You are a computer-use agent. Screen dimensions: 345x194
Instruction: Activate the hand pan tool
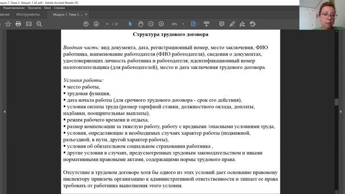[x=140, y=24]
